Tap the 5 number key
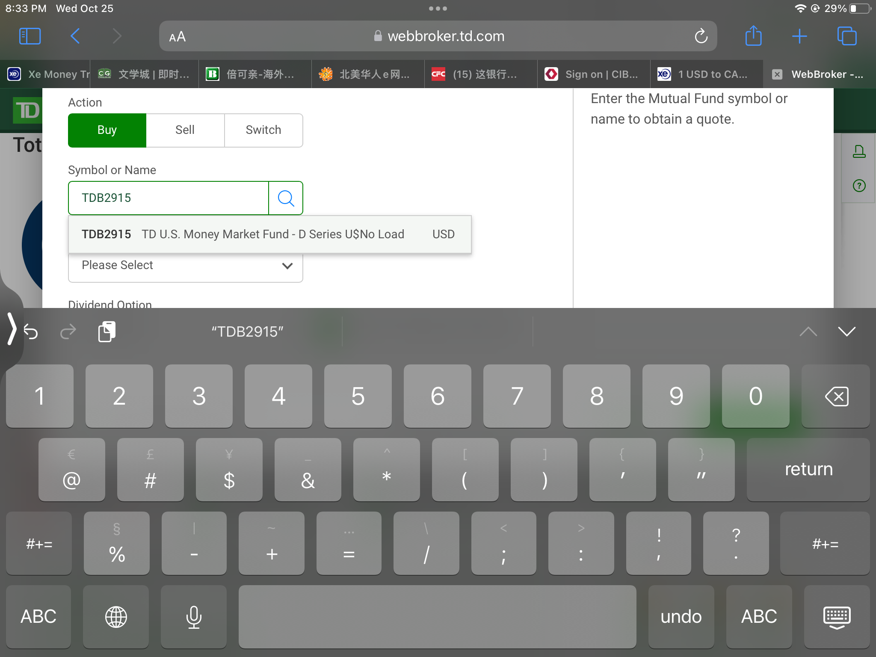 pyautogui.click(x=358, y=396)
